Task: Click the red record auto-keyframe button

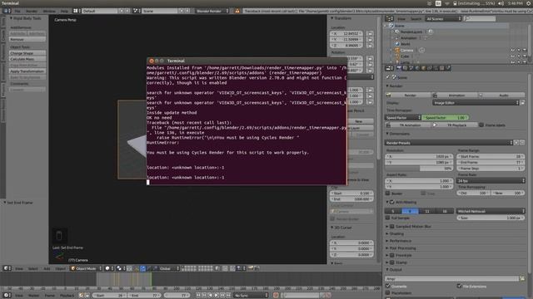Action: pos(276,296)
